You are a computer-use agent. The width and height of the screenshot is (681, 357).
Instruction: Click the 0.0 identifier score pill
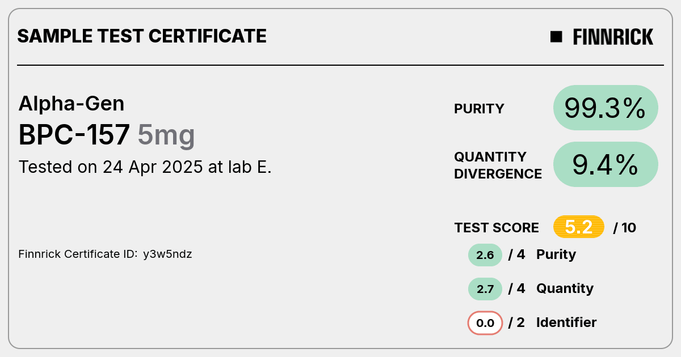click(x=485, y=323)
